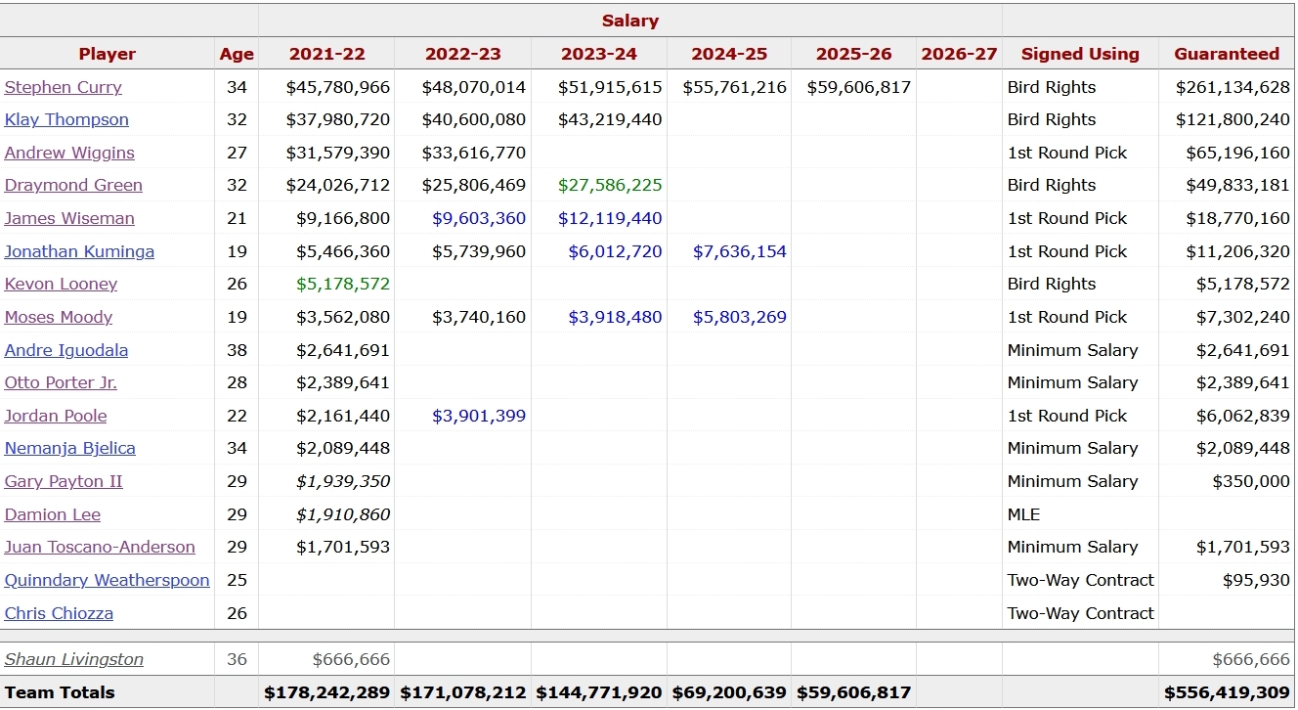Sort by 2022-23 salary column
The image size is (1298, 710).
coord(462,54)
